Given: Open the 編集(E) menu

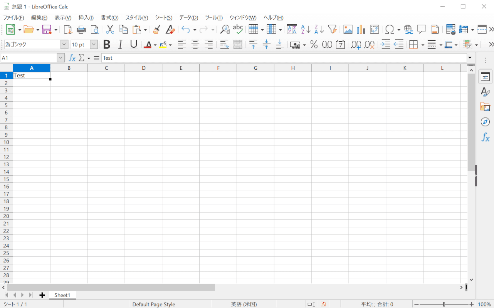Looking at the screenshot, I should pyautogui.click(x=39, y=18).
